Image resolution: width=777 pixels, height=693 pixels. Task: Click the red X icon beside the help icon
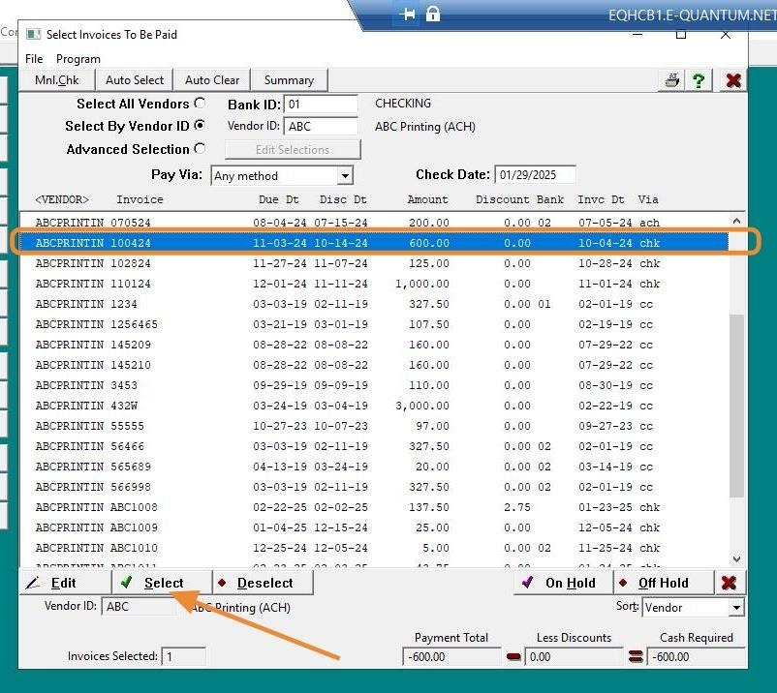click(732, 80)
